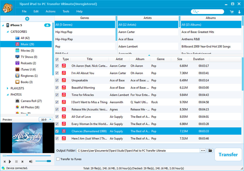Screen dimensions: 244x171
Task: Click the settings gear icon above device tree
Action: pyautogui.click(x=27, y=19)
